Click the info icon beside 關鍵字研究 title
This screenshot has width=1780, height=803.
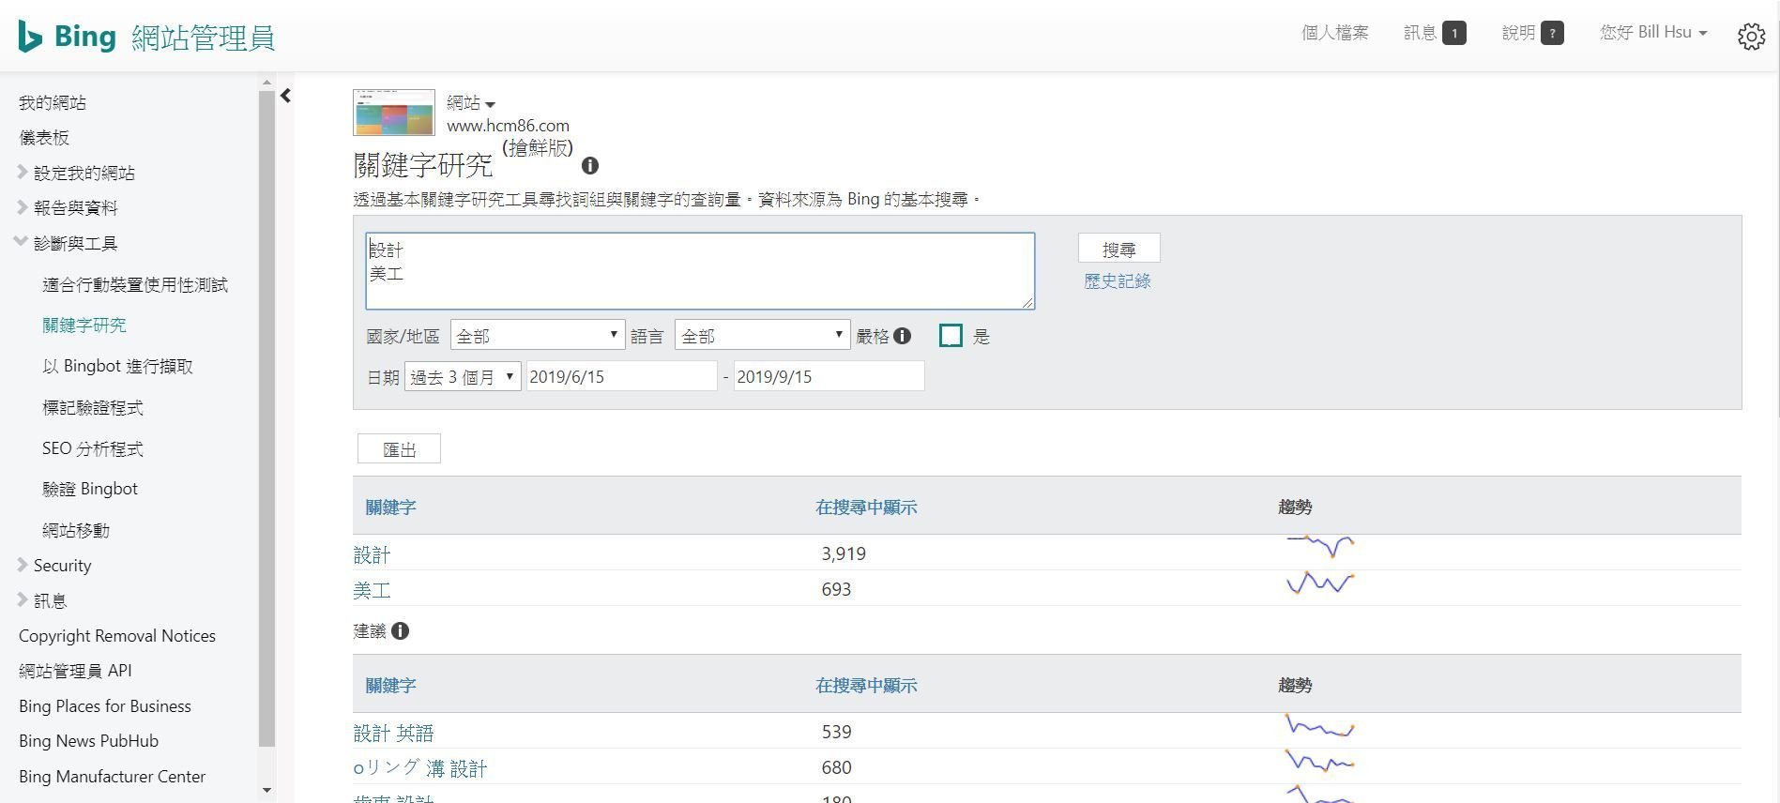(590, 166)
